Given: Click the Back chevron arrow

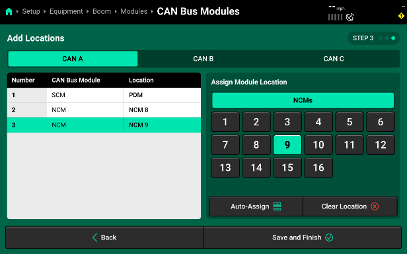Looking at the screenshot, I should pyautogui.click(x=94, y=238).
